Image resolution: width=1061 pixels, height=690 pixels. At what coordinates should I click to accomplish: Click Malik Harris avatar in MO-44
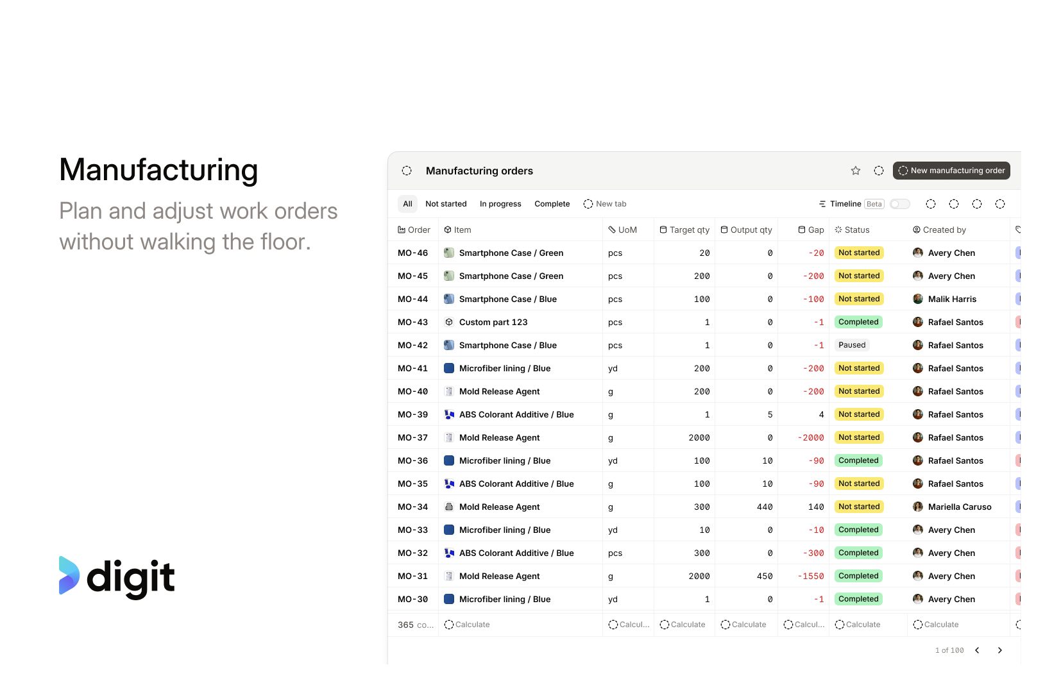point(918,299)
